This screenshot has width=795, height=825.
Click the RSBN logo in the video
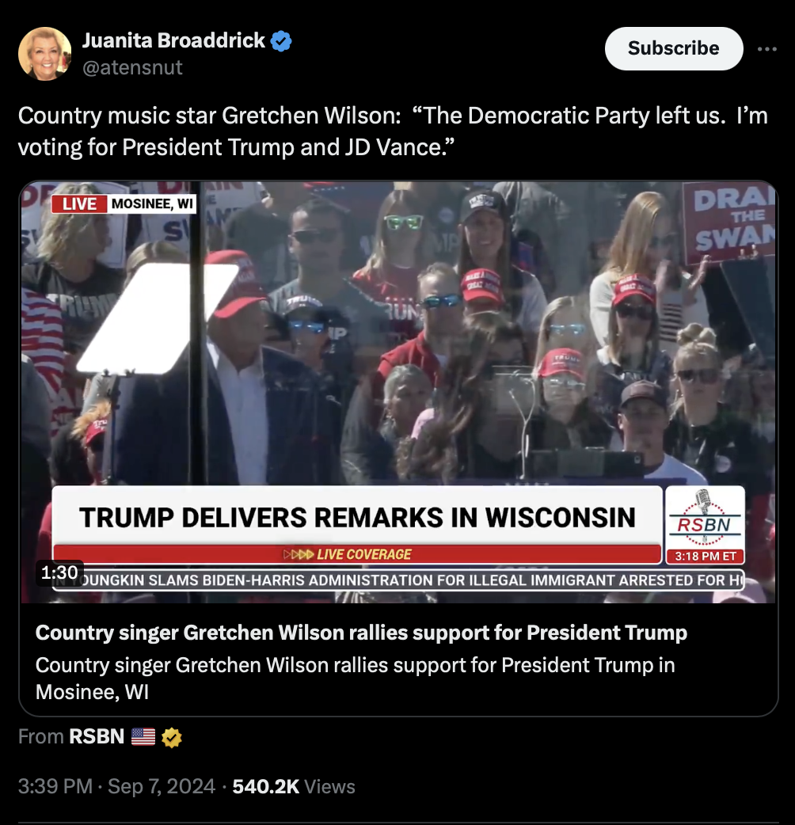tap(705, 519)
